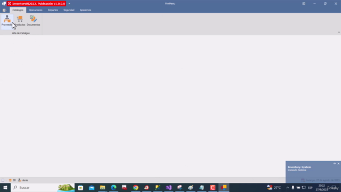Toggle the ribbon display options icon in title bar
The height and width of the screenshot is (192, 341).
point(304,4)
